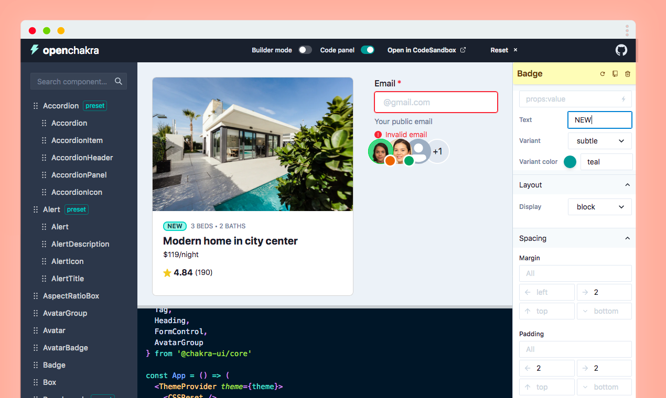The image size is (666, 398).
Task: Duplicate the Badge component using the copy icon
Action: click(x=615, y=74)
